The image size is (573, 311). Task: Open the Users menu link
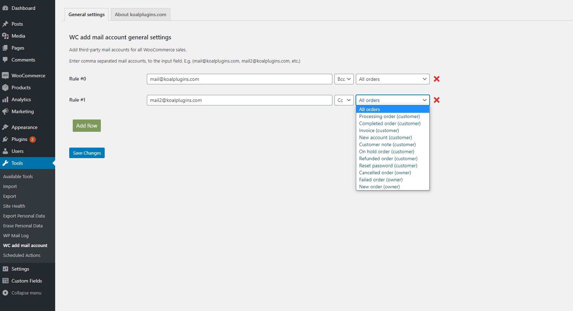tap(18, 151)
